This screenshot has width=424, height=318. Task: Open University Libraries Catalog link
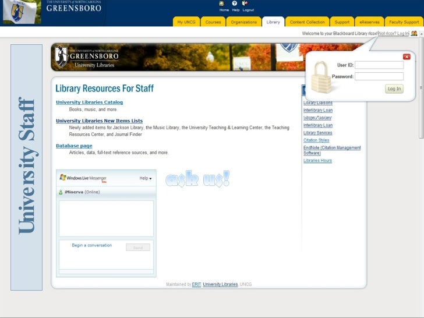(89, 103)
